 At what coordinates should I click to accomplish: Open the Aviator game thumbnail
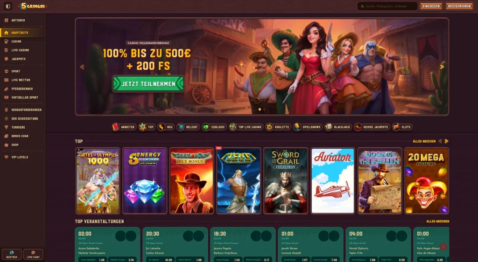point(332,181)
